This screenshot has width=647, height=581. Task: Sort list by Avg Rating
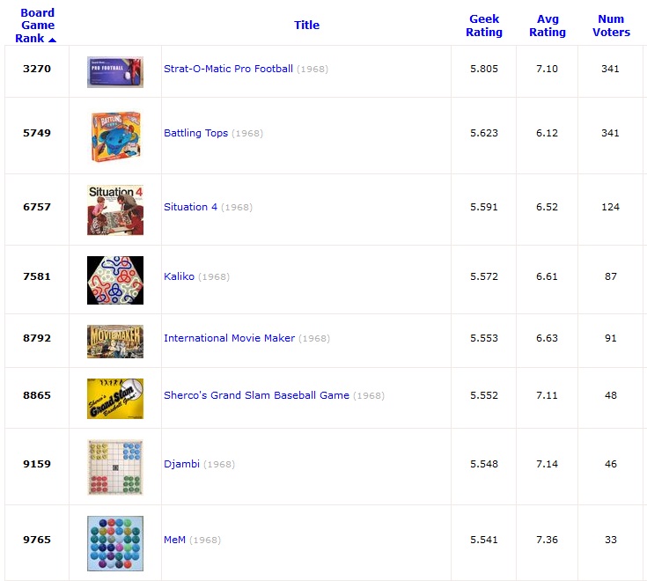click(548, 26)
